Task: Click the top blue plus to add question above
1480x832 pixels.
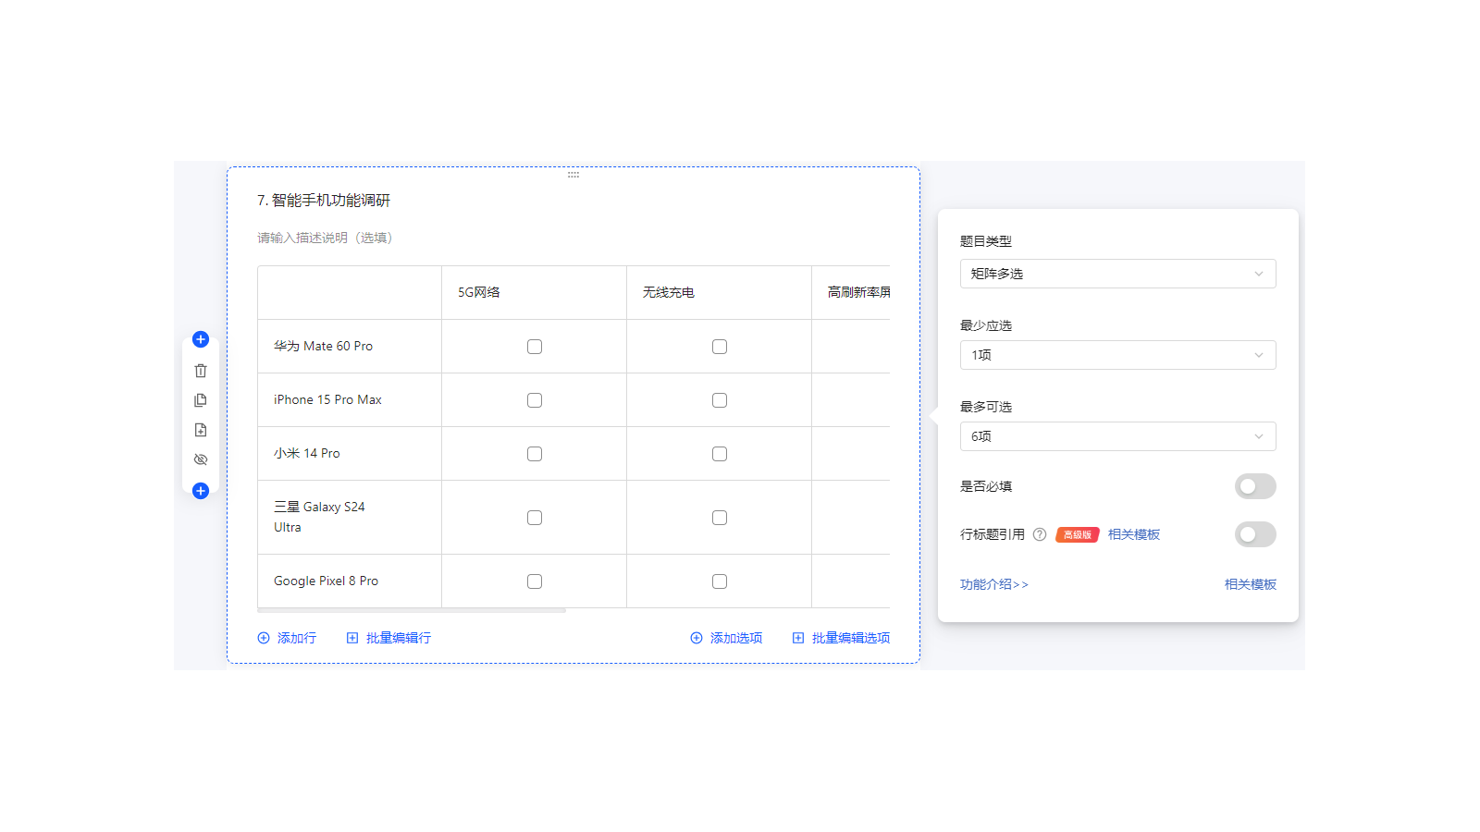Action: pyautogui.click(x=201, y=338)
